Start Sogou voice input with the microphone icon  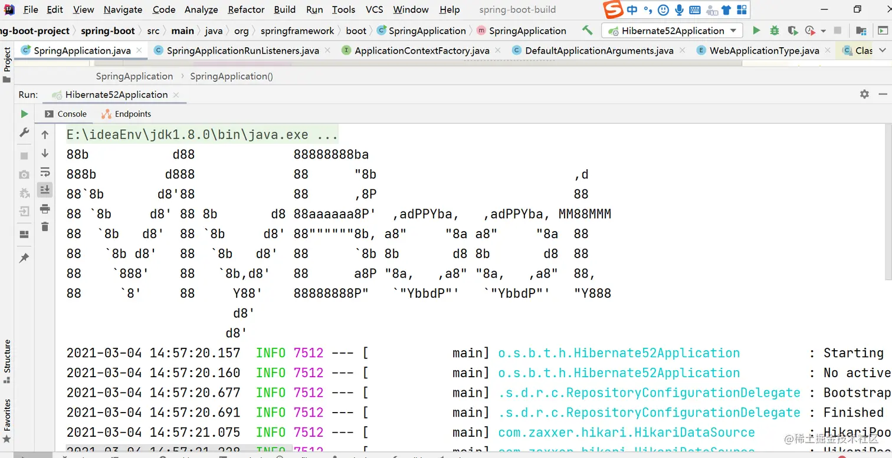tap(679, 10)
